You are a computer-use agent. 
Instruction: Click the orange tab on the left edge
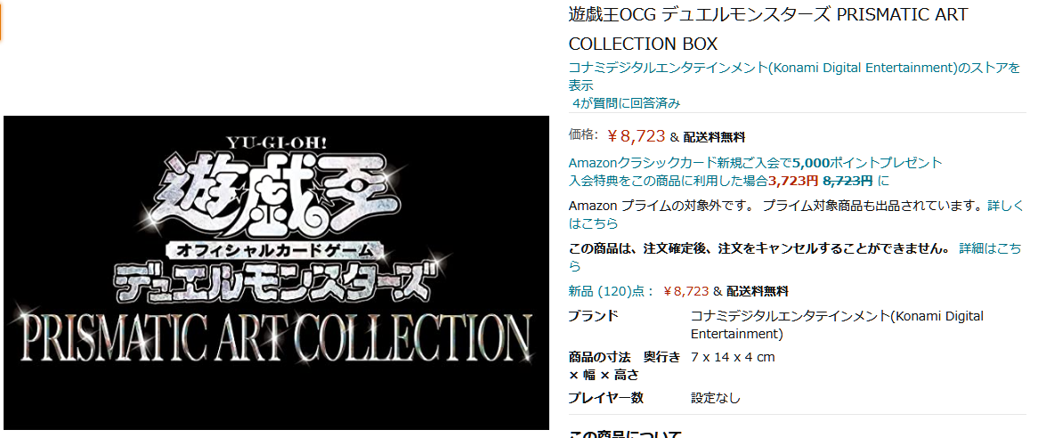coord(1,23)
